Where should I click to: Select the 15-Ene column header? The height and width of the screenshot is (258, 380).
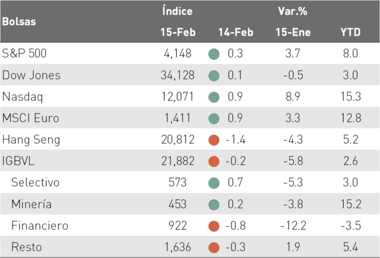tap(293, 32)
